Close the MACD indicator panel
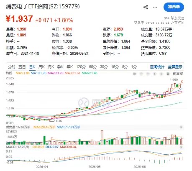 [181, 147]
